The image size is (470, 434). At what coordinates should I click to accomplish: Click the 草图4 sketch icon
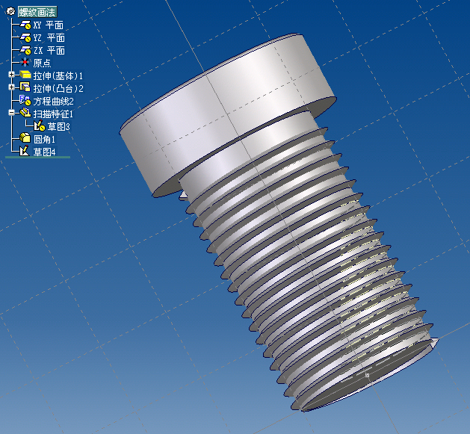[x=24, y=151]
